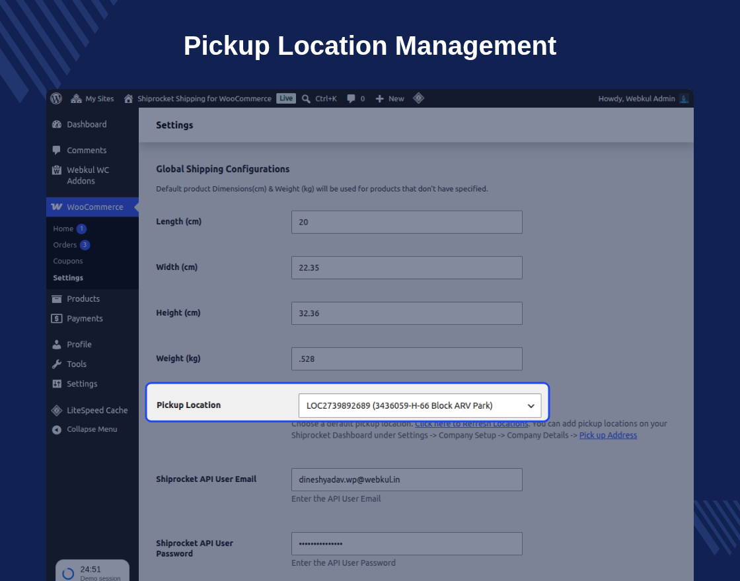Click the Length (cm) field
The height and width of the screenshot is (581, 740).
click(x=407, y=222)
